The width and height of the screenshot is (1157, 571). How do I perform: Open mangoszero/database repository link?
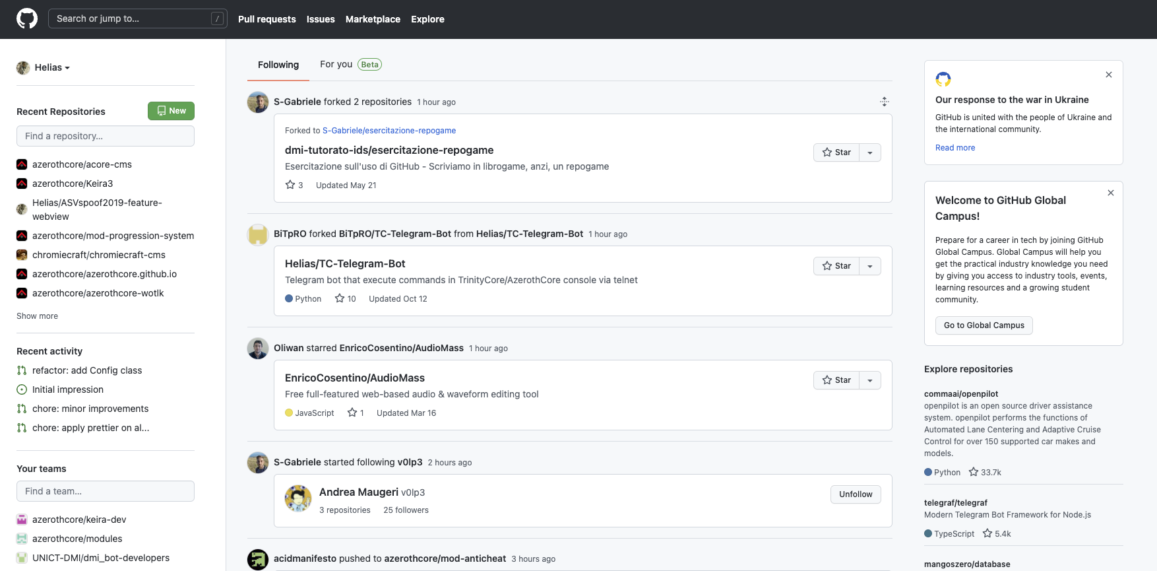pyautogui.click(x=967, y=564)
